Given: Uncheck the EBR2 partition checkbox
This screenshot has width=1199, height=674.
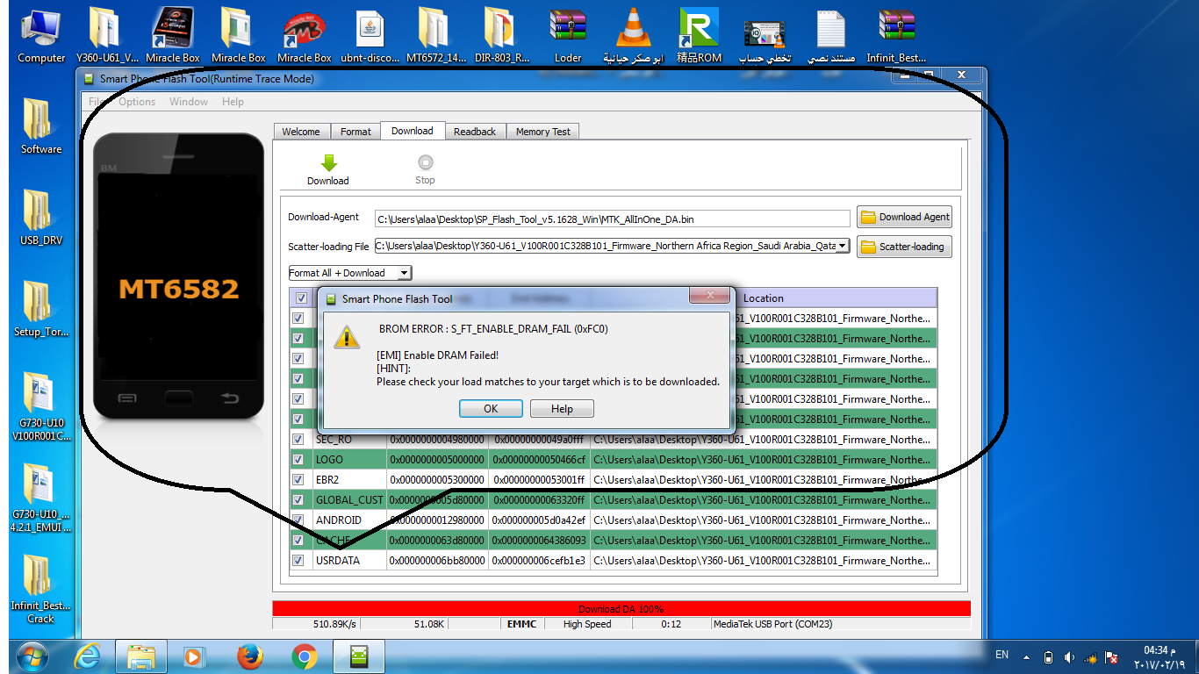Looking at the screenshot, I should [298, 479].
